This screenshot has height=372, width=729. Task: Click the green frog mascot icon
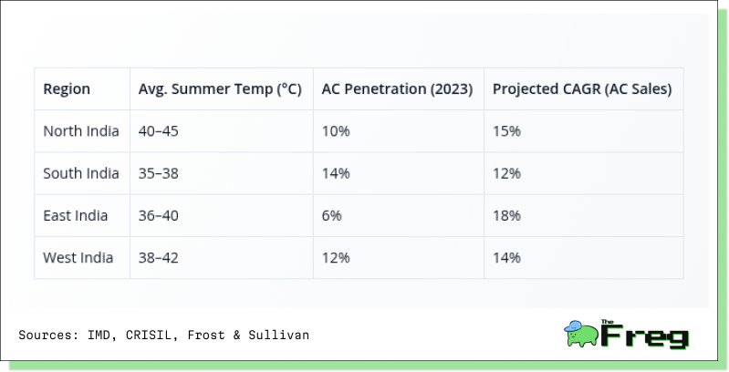(581, 334)
